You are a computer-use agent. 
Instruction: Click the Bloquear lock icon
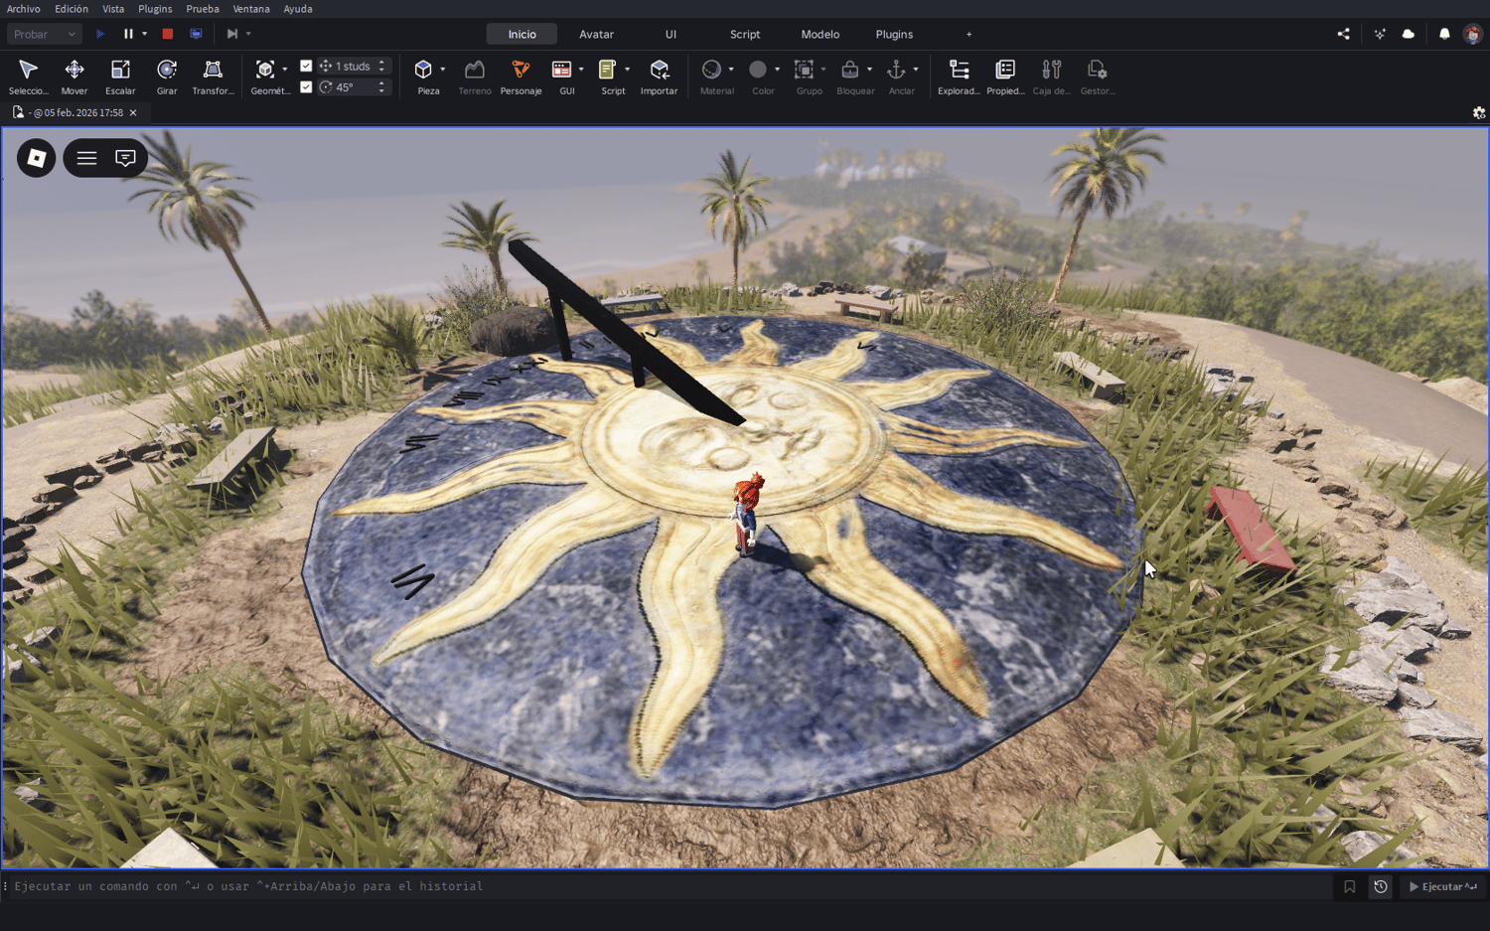(x=850, y=70)
